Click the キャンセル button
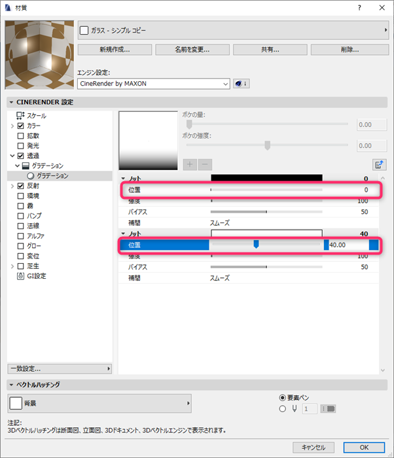 pyautogui.click(x=313, y=448)
